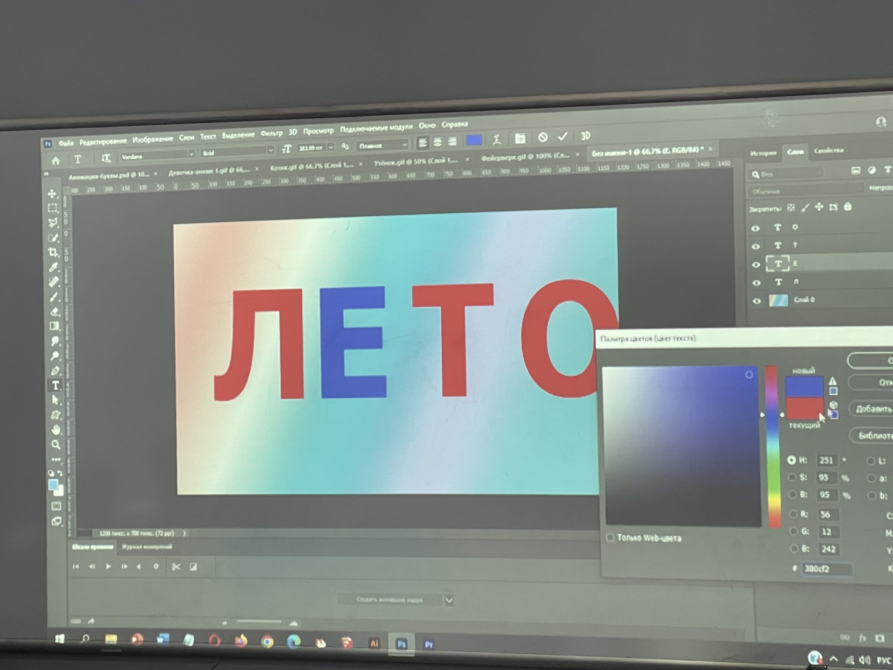Open the Фильтр menu
893x670 pixels.
coord(271,133)
